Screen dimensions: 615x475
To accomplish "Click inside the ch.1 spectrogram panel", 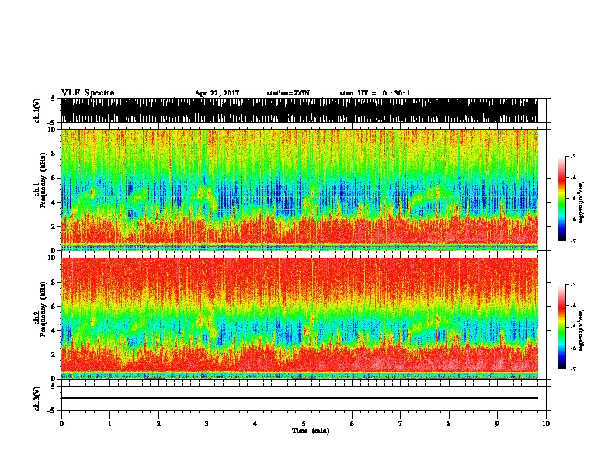I will click(x=300, y=189).
